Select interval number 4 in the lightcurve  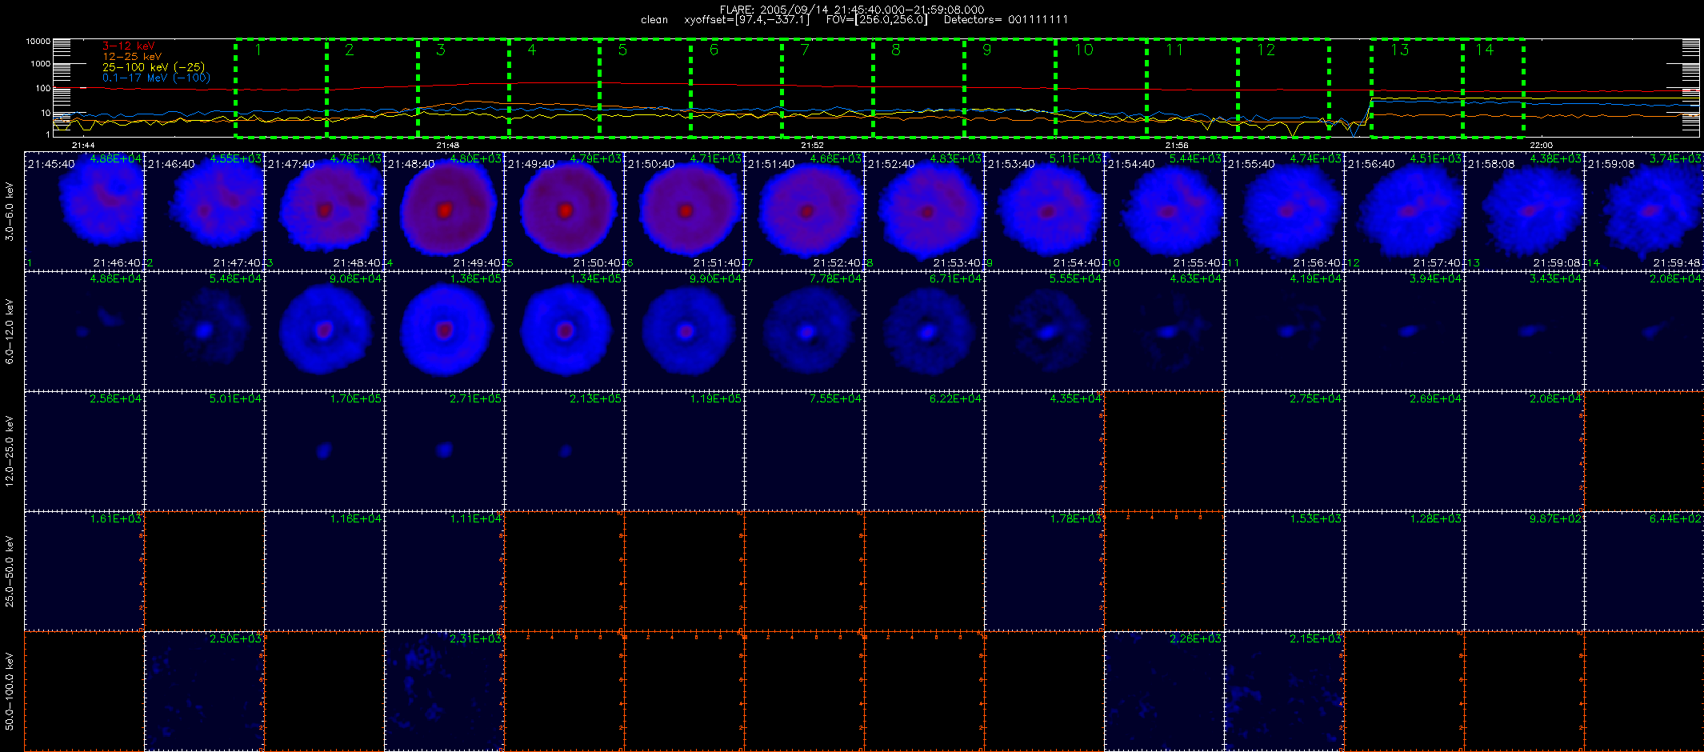click(x=532, y=50)
